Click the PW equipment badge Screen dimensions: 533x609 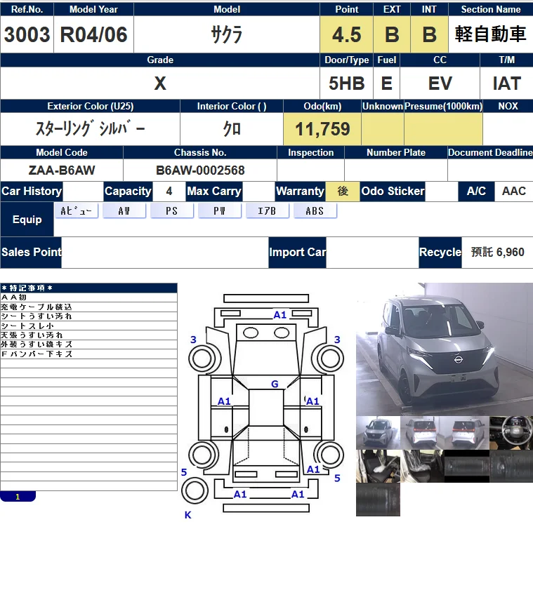(220, 211)
